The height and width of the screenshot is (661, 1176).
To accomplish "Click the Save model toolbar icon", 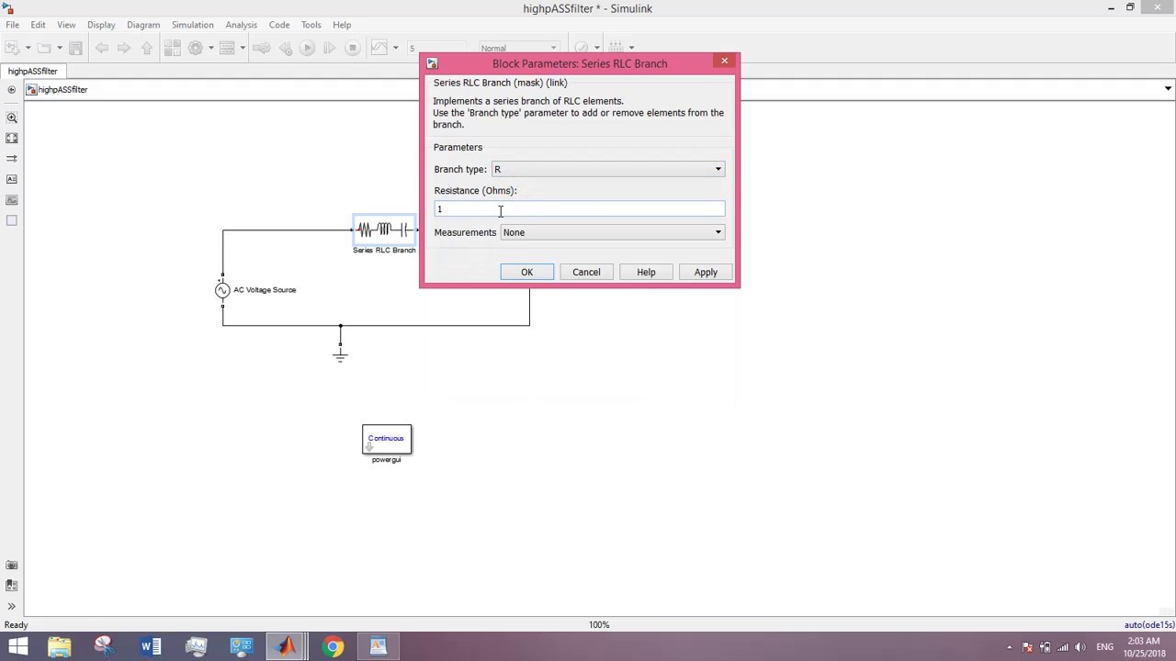I will 76,48.
